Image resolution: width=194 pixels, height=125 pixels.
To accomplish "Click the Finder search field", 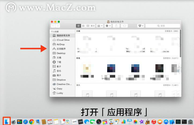I will tap(163, 26).
